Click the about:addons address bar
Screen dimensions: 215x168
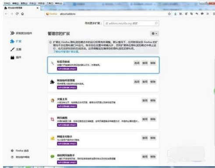[x=106, y=14]
